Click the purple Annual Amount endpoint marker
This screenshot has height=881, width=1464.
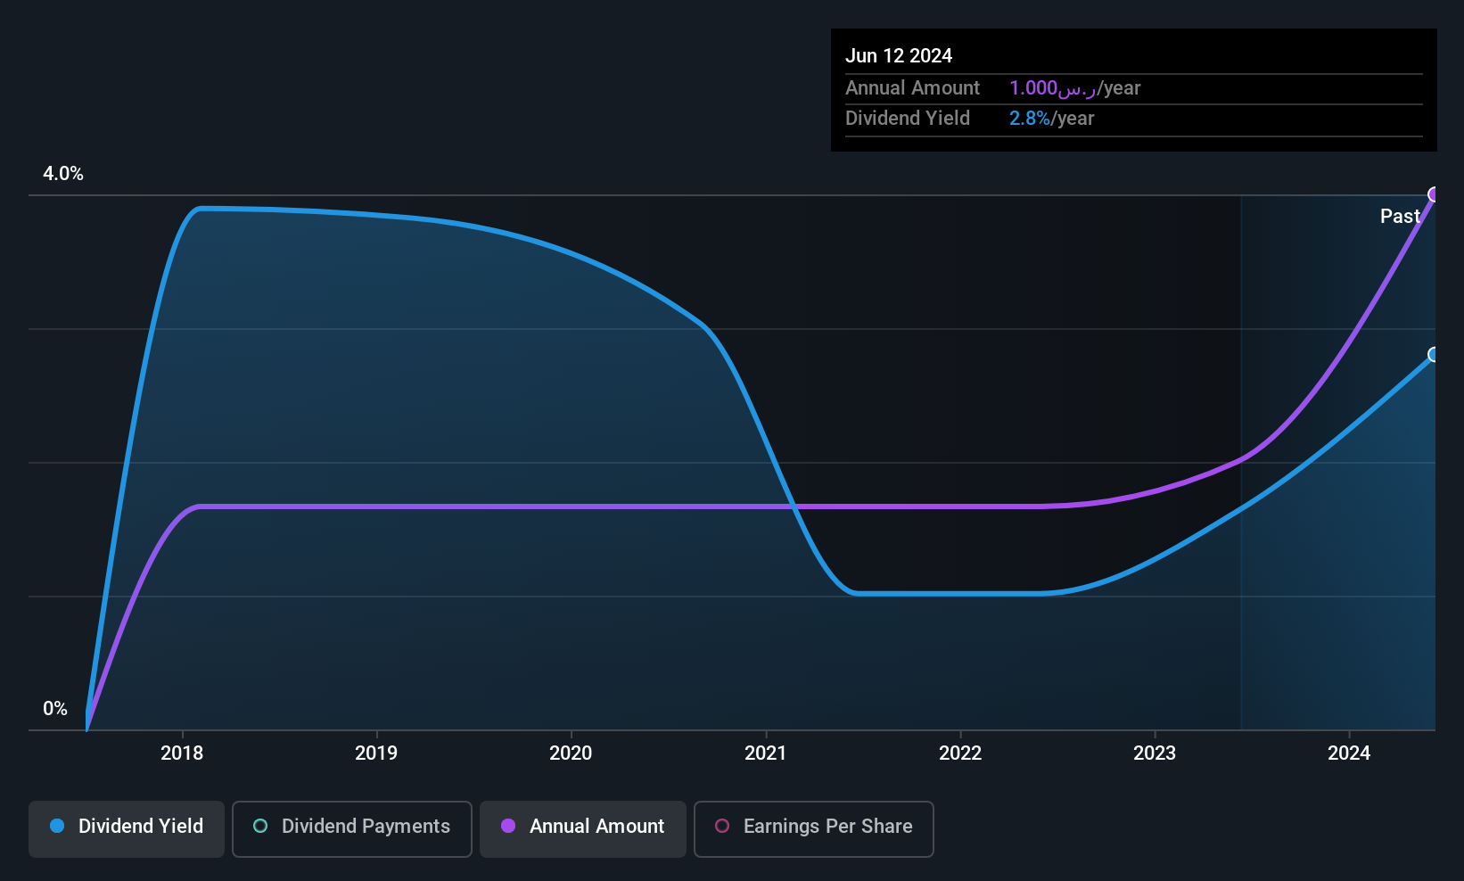(1435, 194)
